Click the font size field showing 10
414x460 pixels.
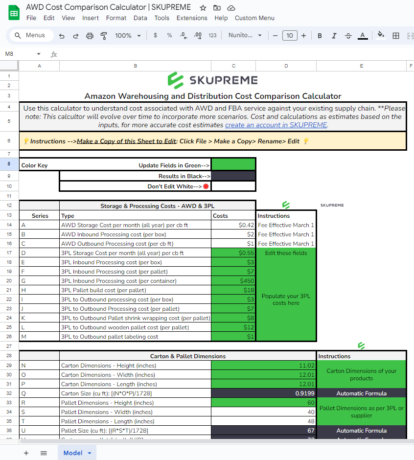pyautogui.click(x=290, y=36)
